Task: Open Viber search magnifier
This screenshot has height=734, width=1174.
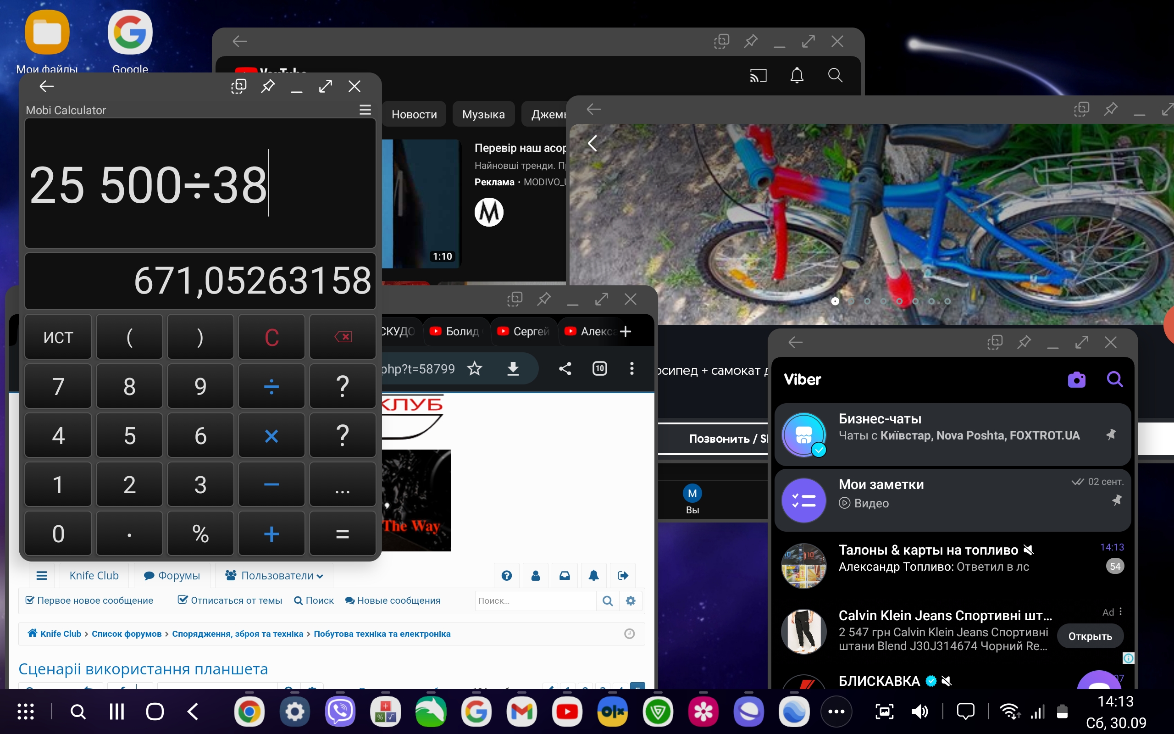Action: (x=1114, y=378)
